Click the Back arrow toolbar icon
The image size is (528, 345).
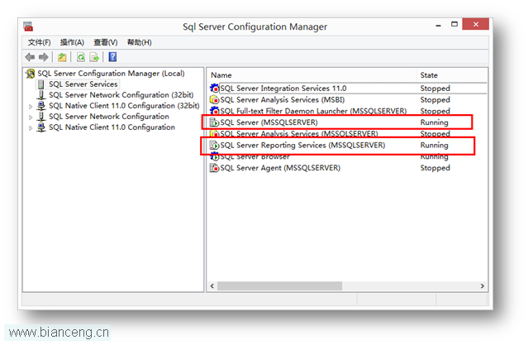coord(30,57)
